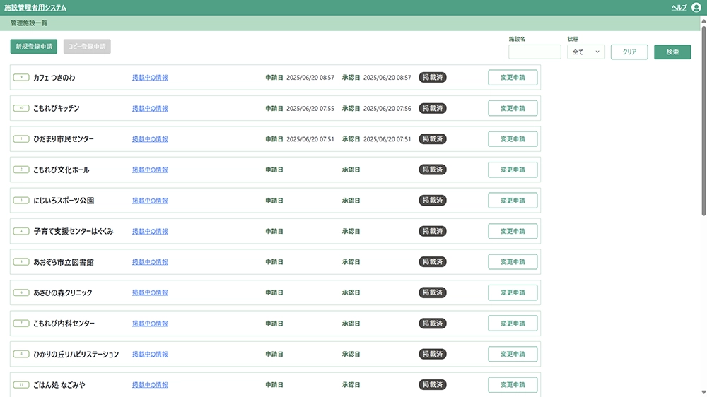Open 掲載中の情報 for ごはん処 なごみや
This screenshot has height=397, width=707.
click(150, 385)
